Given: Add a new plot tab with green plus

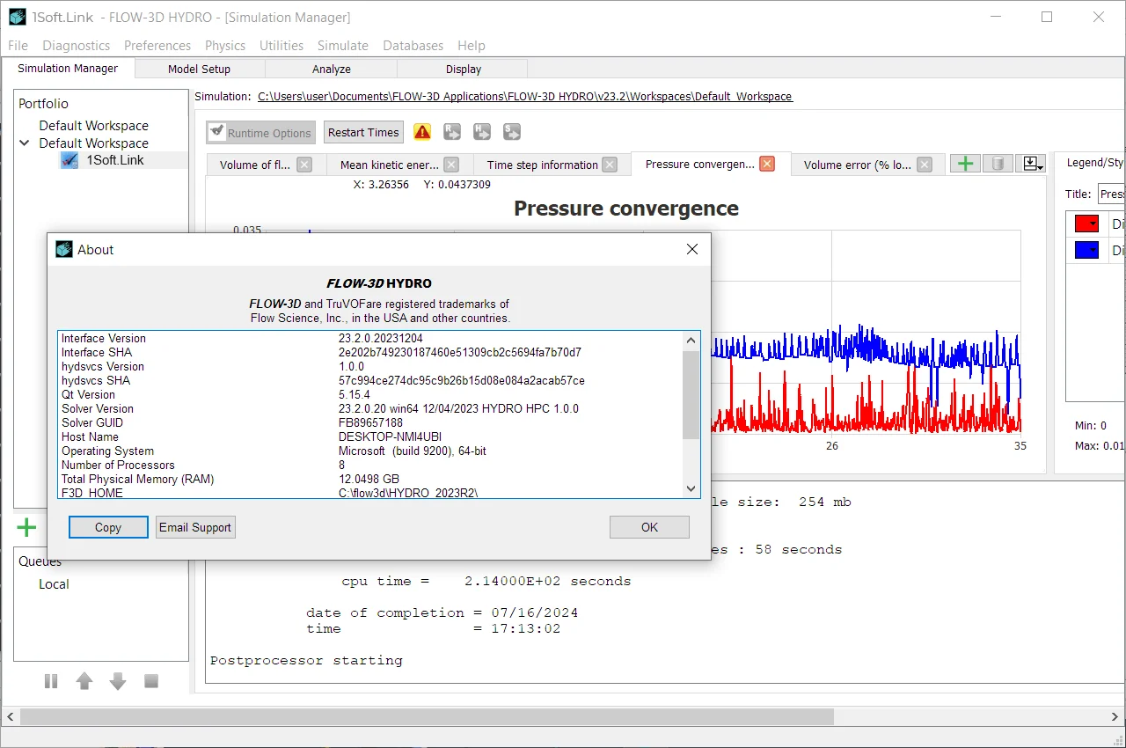Looking at the screenshot, I should (966, 164).
